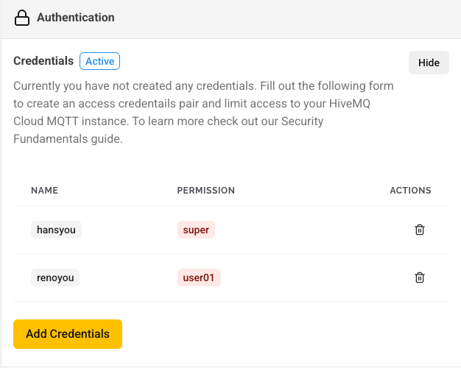
Task: Select the hansyou name tag
Action: point(56,230)
